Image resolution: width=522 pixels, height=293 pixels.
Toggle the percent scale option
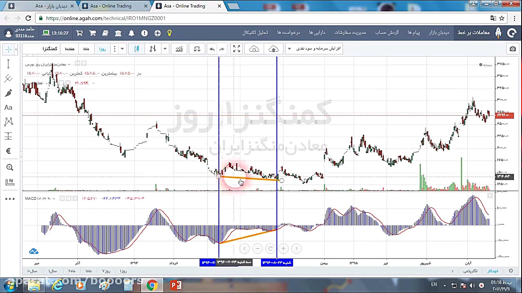452,271
